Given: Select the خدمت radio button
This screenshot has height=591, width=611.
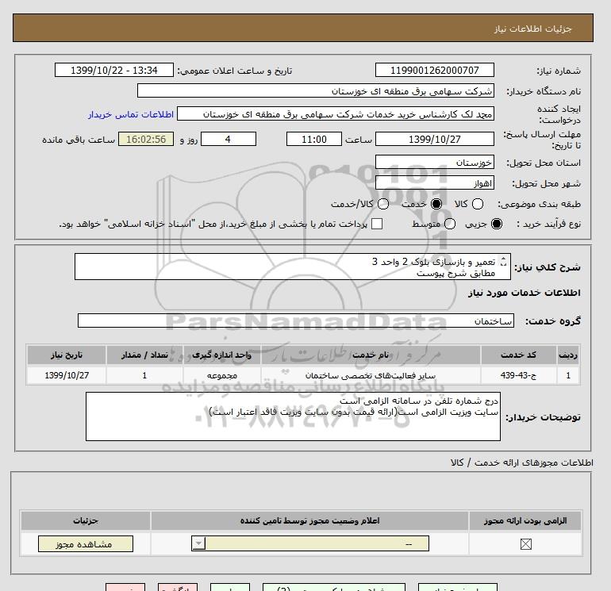Looking at the screenshot, I should pyautogui.click(x=436, y=204).
